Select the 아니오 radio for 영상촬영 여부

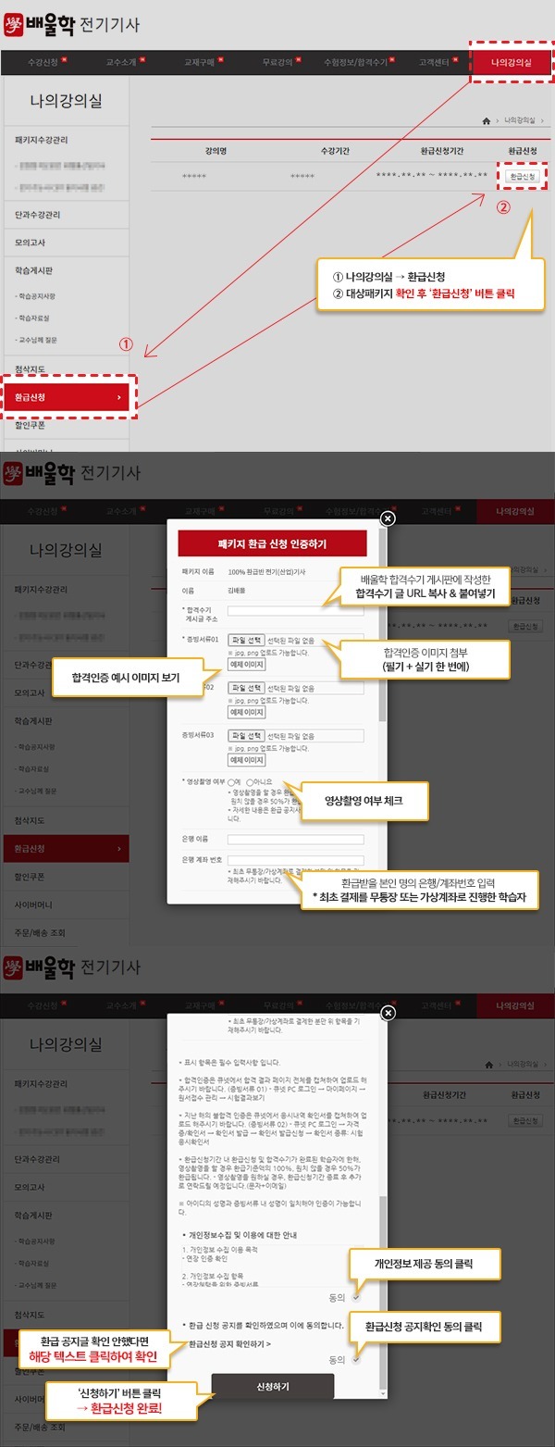click(250, 783)
